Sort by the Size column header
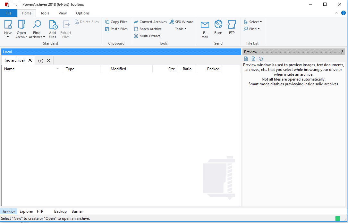The image size is (348, 223). coord(165,69)
